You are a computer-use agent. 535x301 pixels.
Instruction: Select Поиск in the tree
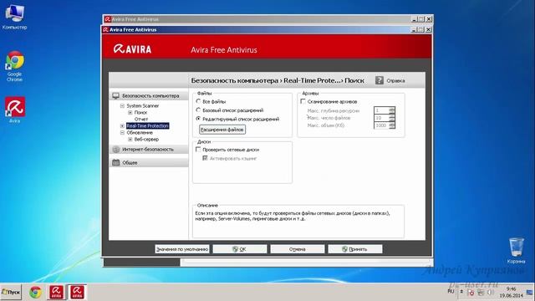(x=140, y=112)
